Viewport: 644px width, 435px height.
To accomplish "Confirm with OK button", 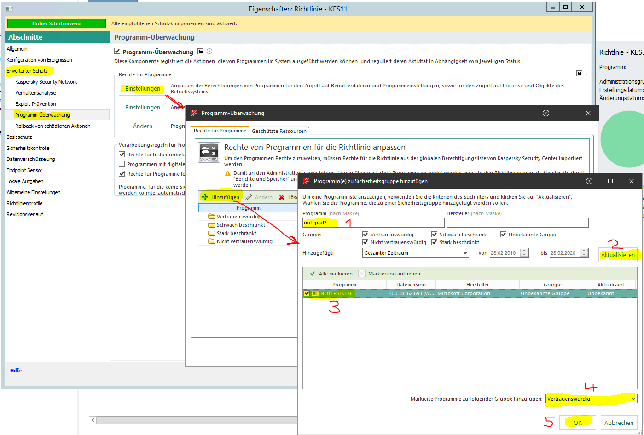I will pos(578,423).
